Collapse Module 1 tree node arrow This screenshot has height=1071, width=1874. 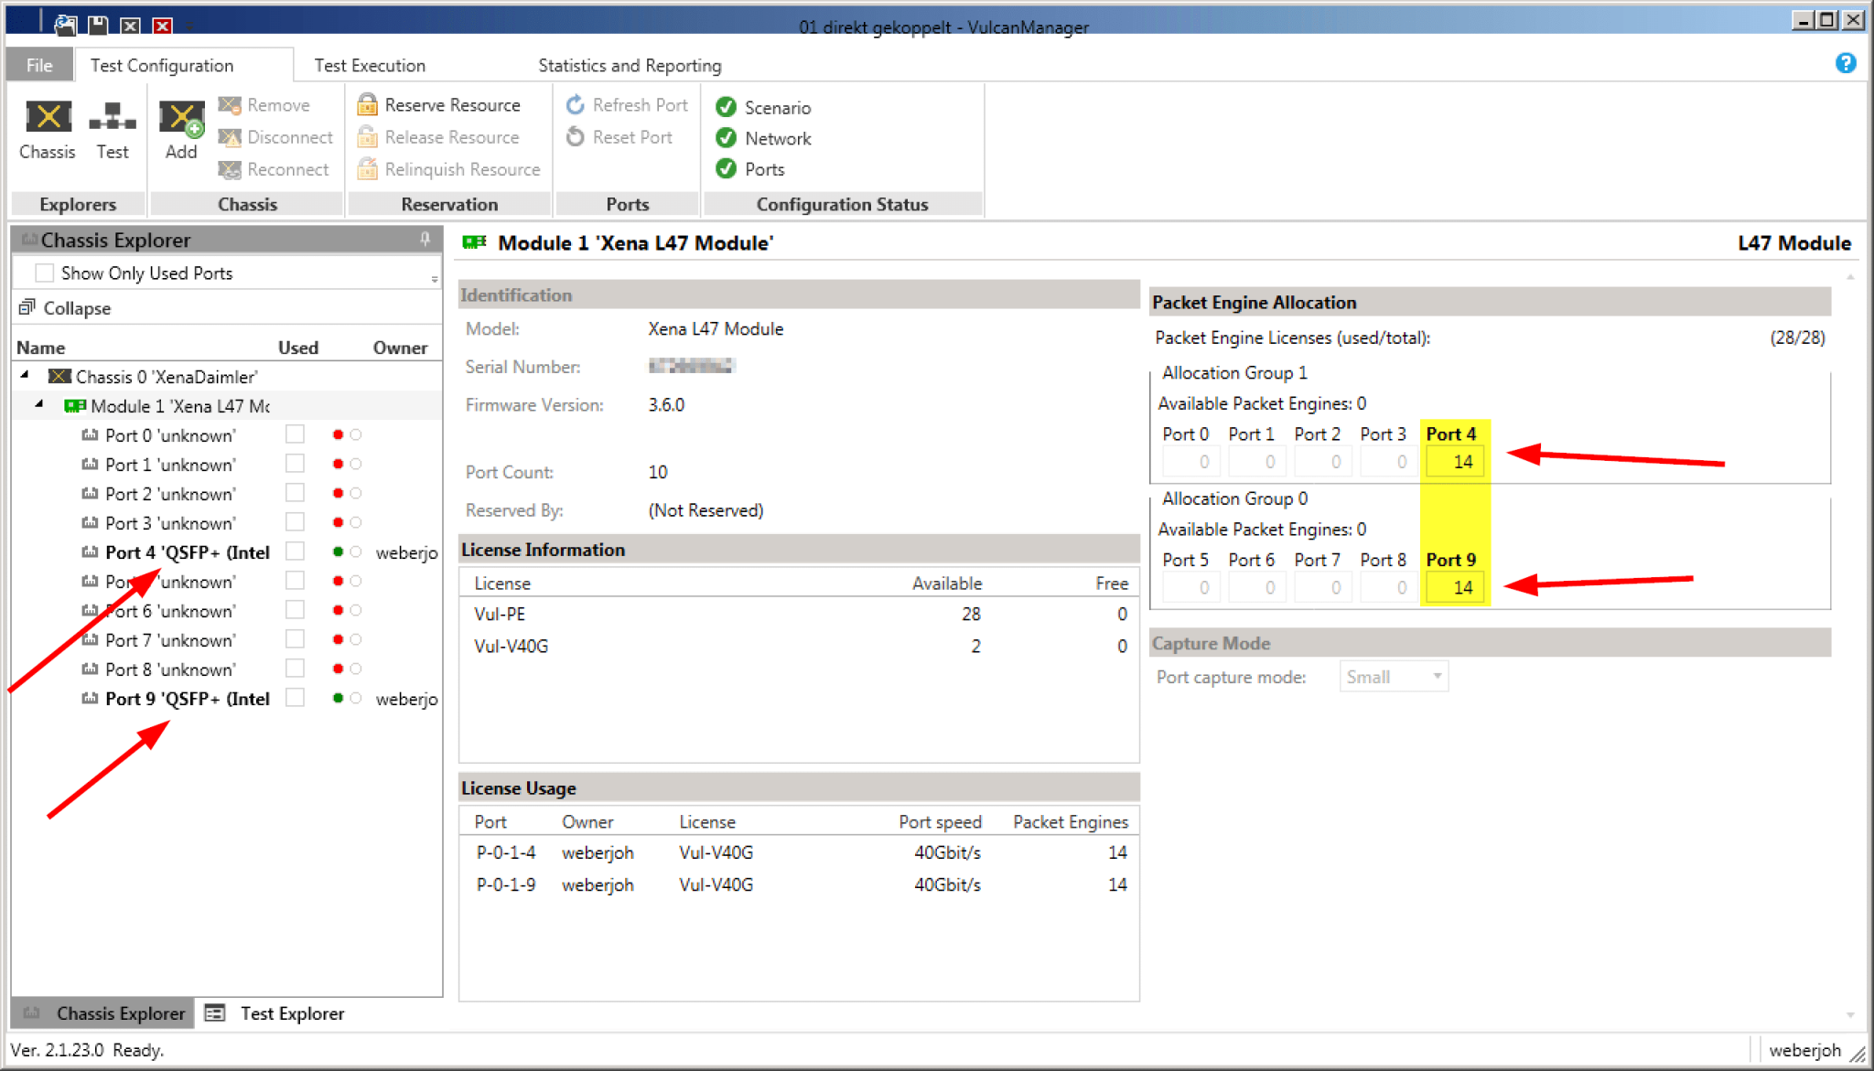pos(39,404)
